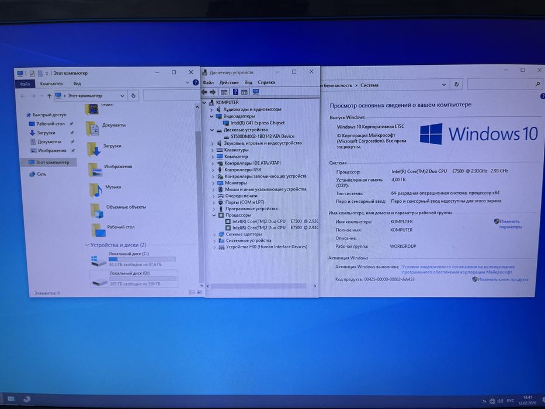Select Сеть in the navigation pane

point(38,174)
